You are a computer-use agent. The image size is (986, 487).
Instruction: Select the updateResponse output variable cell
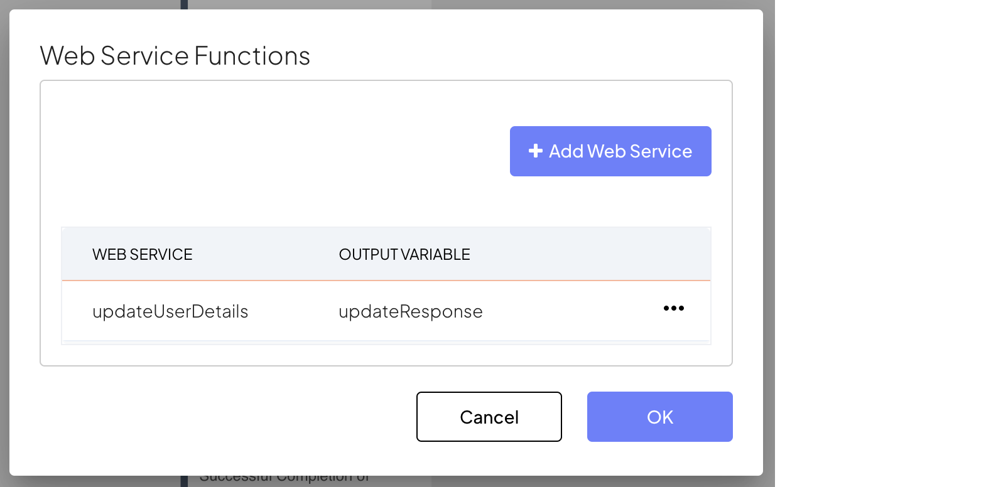tap(411, 311)
